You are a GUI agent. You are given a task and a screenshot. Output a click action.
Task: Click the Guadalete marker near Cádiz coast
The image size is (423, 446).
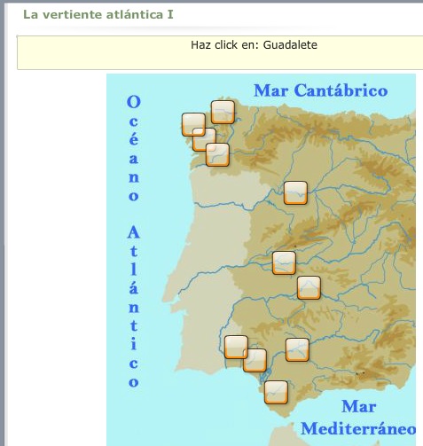point(276,392)
